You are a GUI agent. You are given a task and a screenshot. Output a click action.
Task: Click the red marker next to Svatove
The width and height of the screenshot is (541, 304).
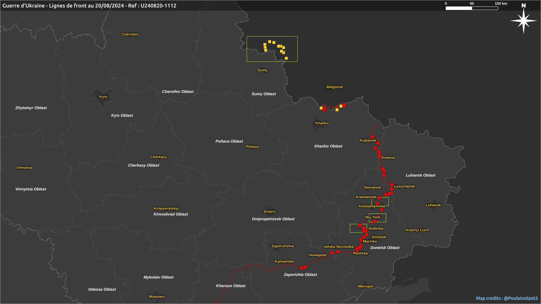380,157
